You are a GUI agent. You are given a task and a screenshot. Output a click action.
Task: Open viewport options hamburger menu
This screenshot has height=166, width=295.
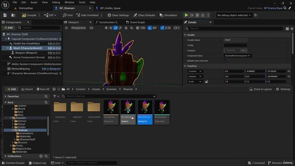click(66, 28)
